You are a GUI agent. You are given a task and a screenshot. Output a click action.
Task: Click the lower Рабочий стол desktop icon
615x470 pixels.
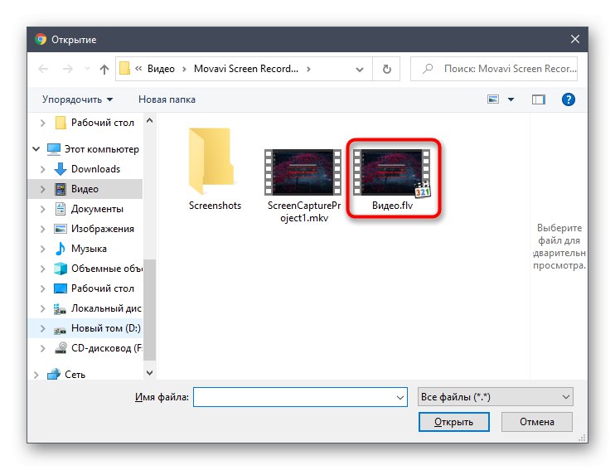[61, 288]
